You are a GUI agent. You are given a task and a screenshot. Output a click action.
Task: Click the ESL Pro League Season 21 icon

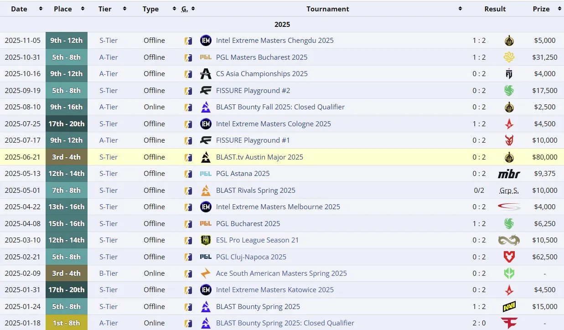(x=206, y=240)
